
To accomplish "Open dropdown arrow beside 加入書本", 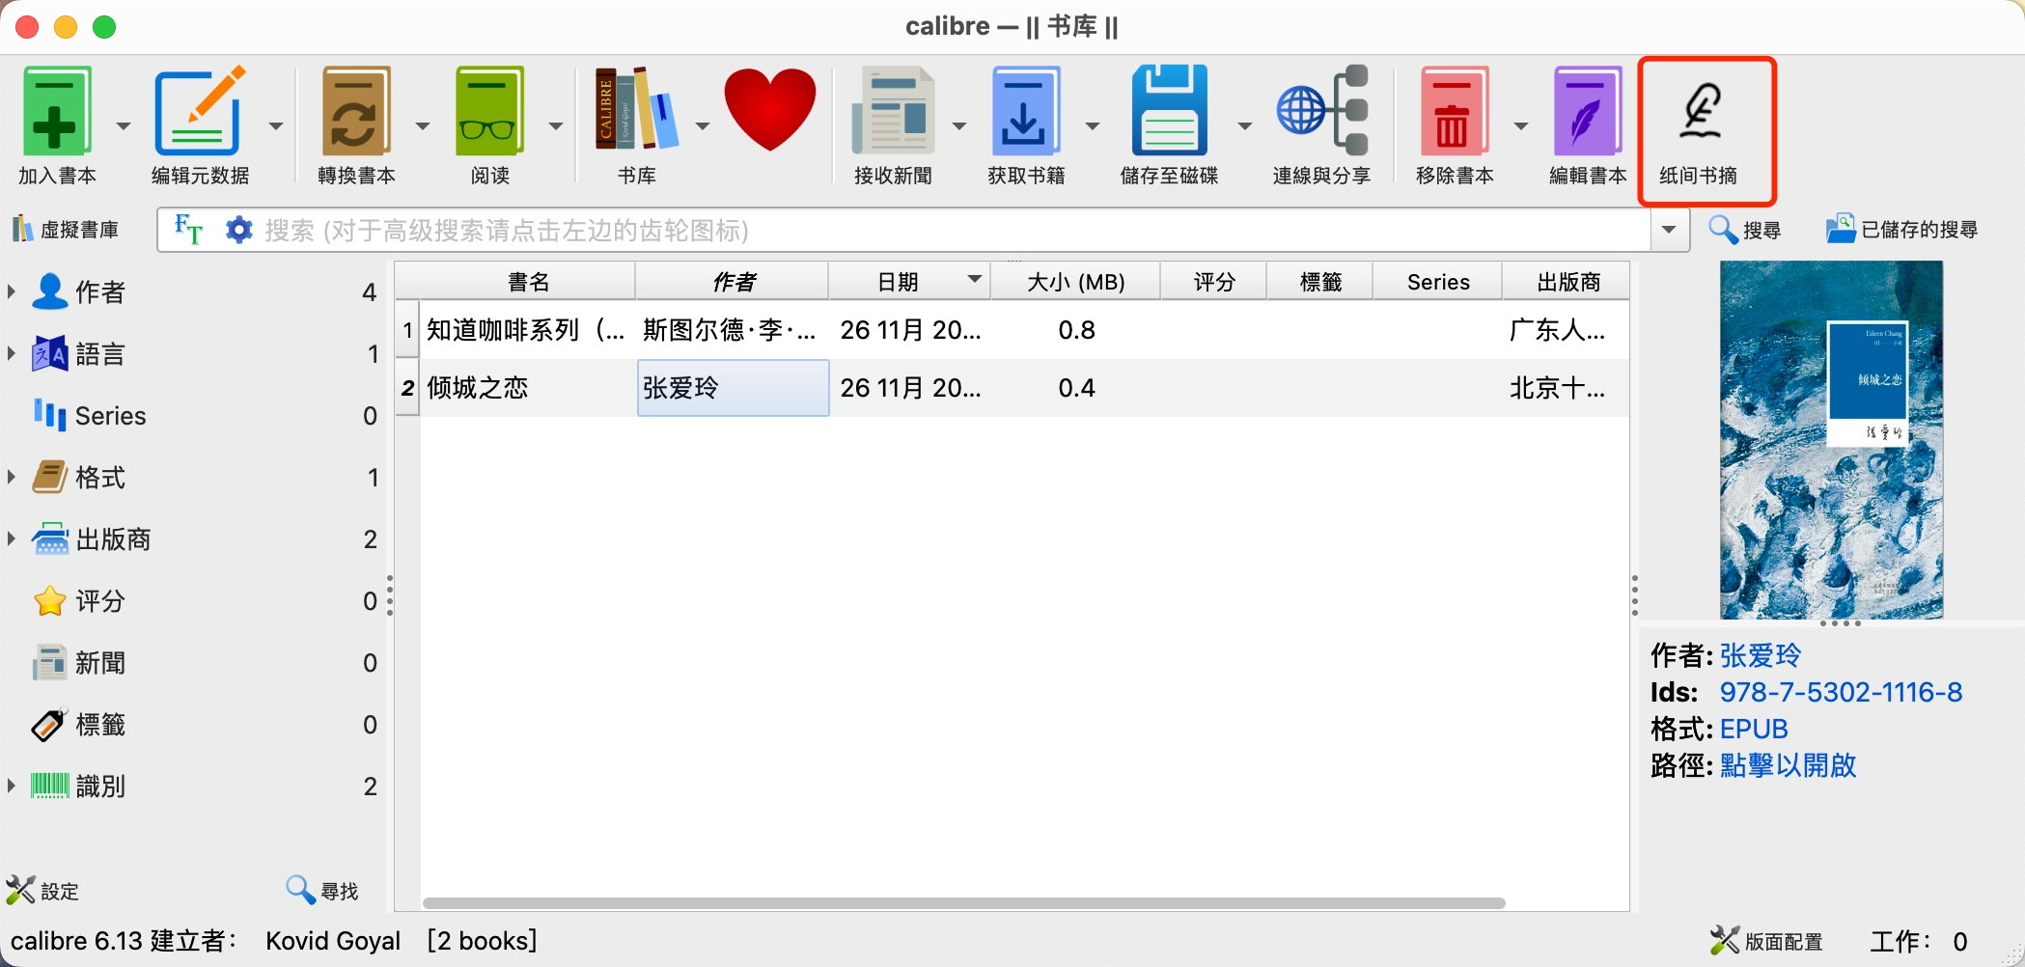I will (124, 126).
